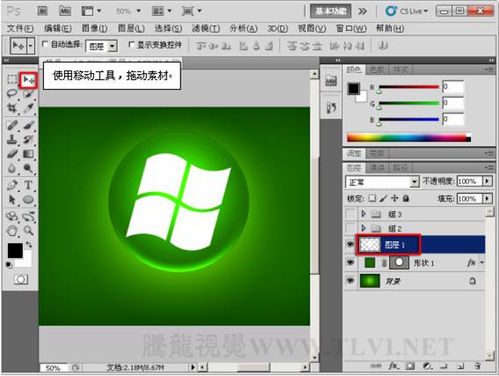
Task: Create a new group from Layers footer
Action: pos(444,366)
